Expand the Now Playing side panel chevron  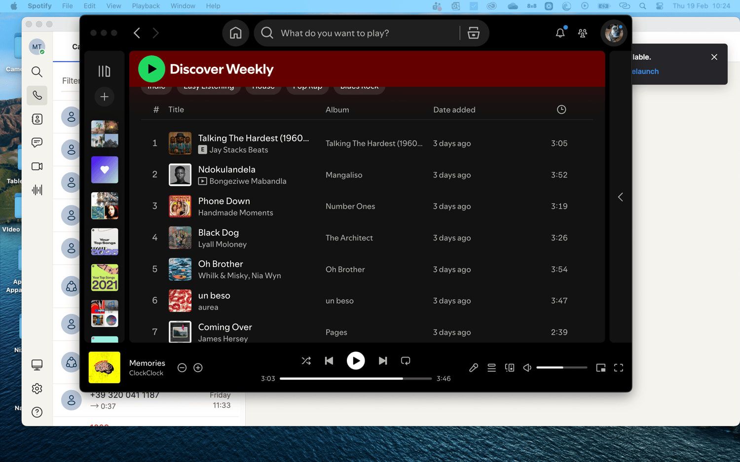click(x=620, y=197)
